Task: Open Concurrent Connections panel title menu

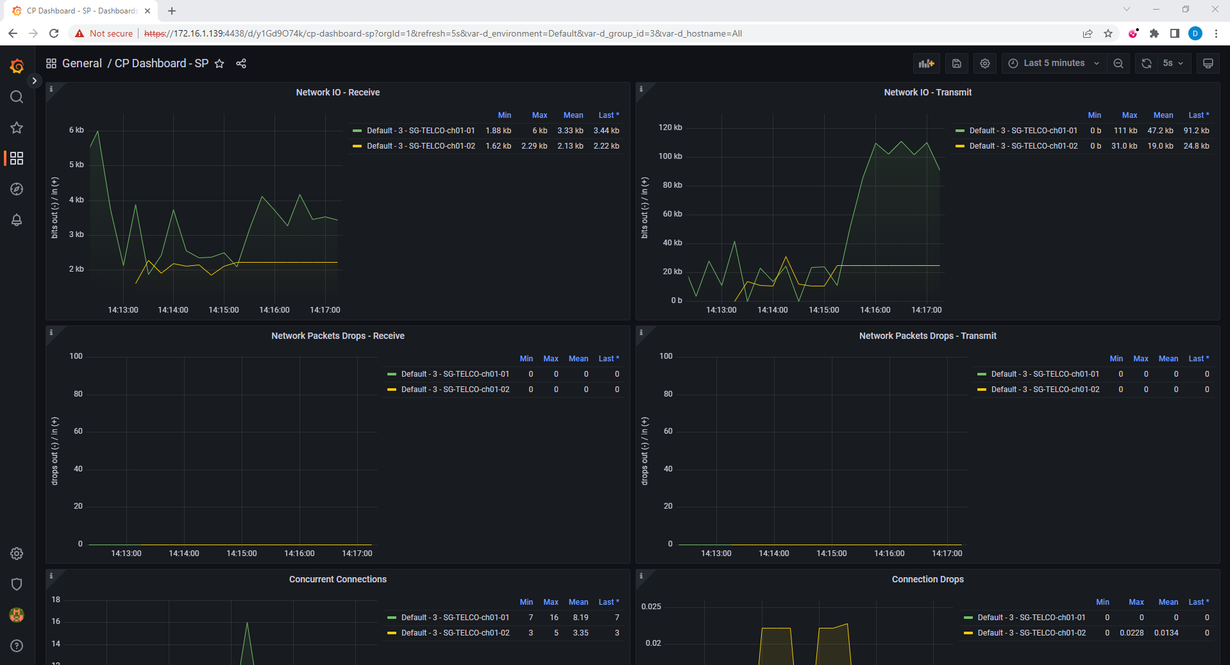Action: click(338, 579)
